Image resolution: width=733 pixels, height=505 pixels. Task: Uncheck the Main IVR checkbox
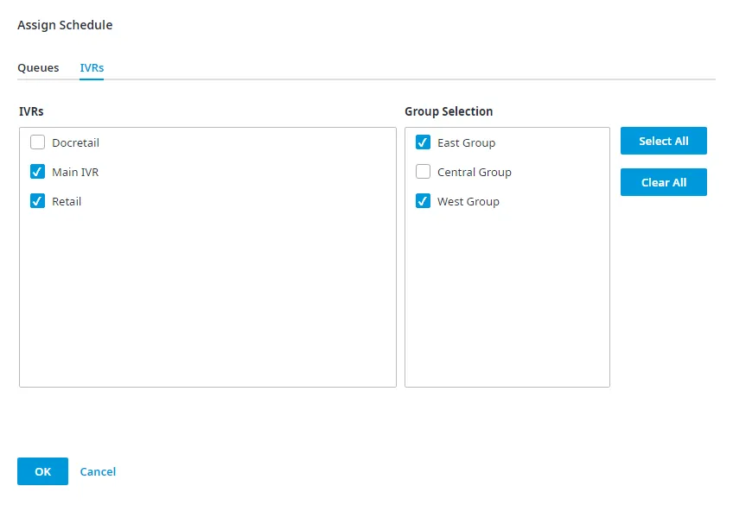[x=37, y=172]
